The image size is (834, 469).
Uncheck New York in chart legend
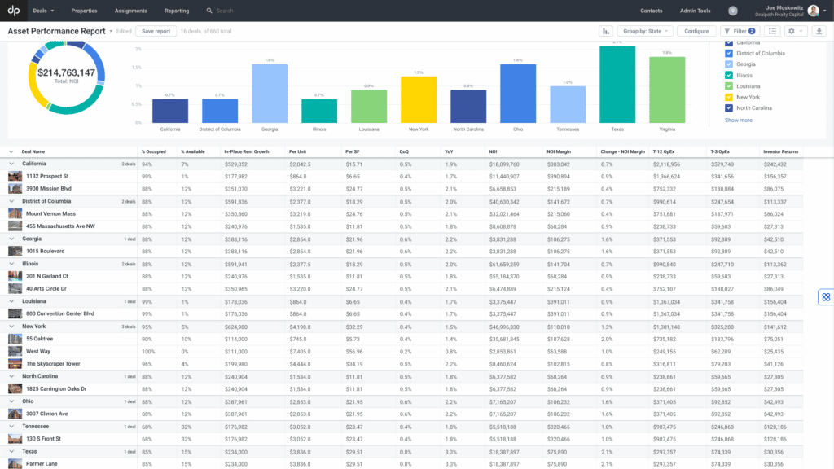(x=729, y=98)
